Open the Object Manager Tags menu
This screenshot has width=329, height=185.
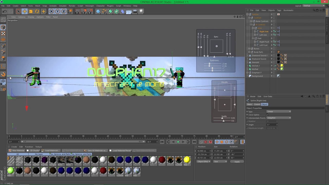(x=279, y=10)
